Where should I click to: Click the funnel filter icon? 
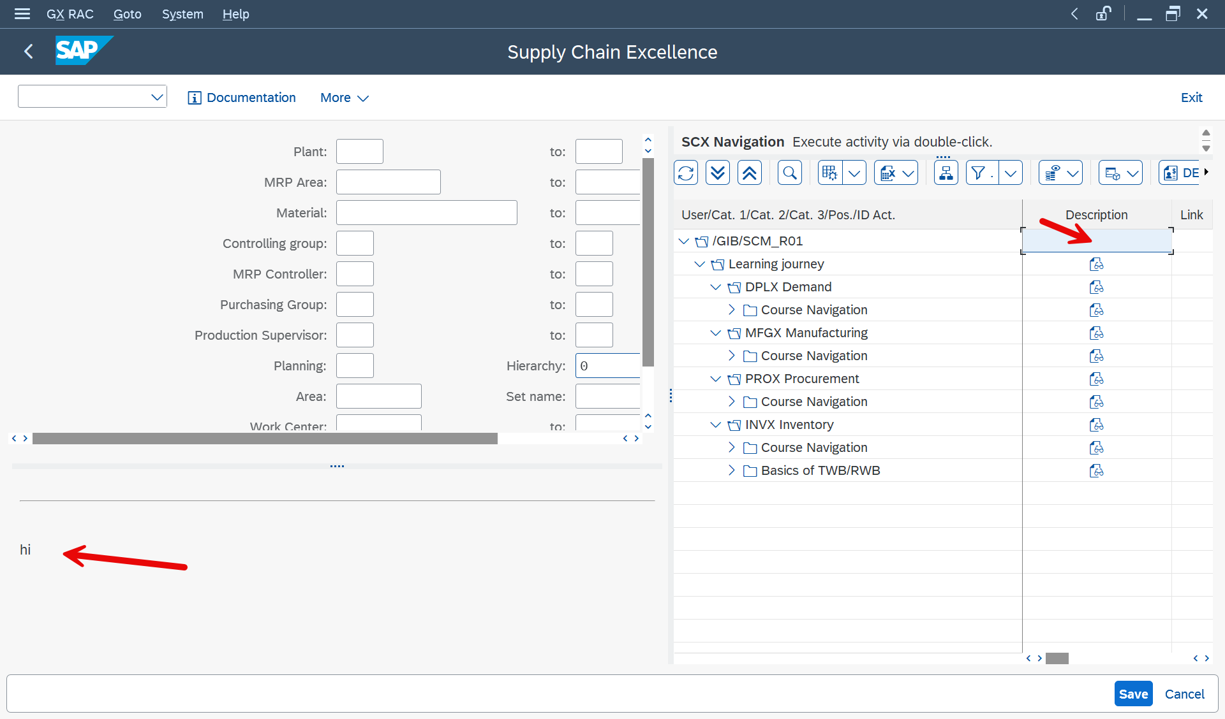[978, 173]
